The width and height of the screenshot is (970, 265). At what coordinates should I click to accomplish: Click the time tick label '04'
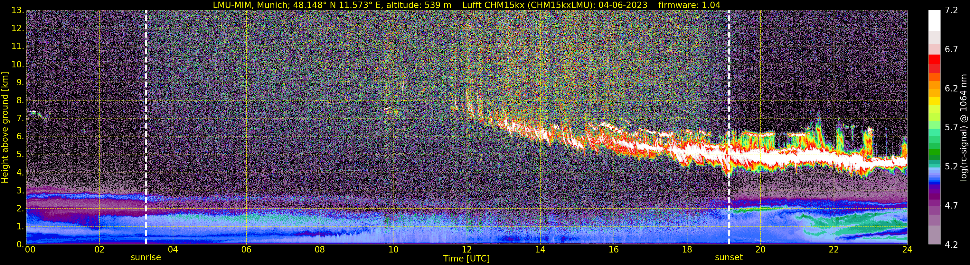173,250
